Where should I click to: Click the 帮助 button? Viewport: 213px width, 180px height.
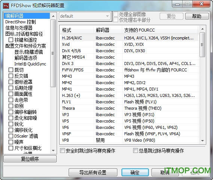click(197, 16)
